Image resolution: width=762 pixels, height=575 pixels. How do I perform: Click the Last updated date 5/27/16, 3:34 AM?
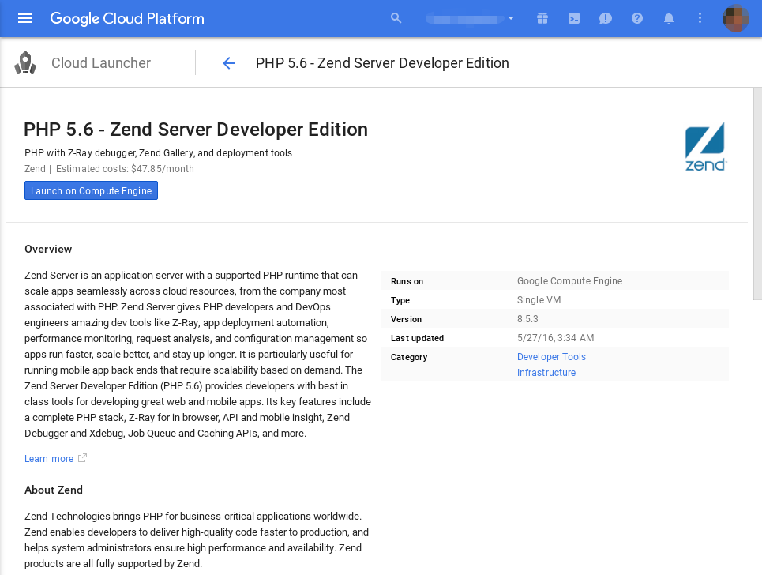pos(555,338)
